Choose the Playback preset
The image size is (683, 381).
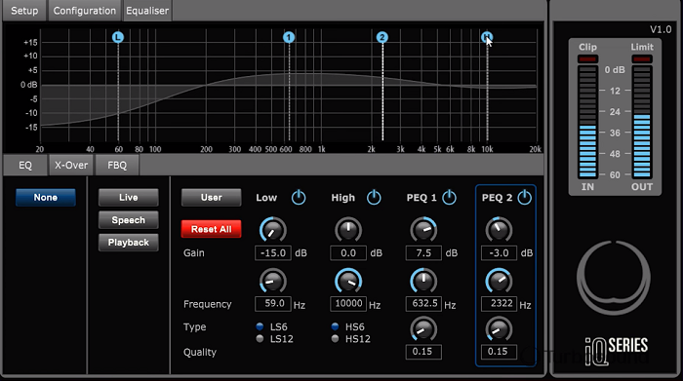tap(129, 243)
